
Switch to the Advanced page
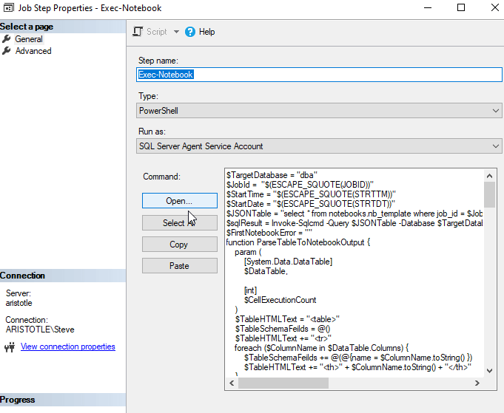(x=33, y=51)
